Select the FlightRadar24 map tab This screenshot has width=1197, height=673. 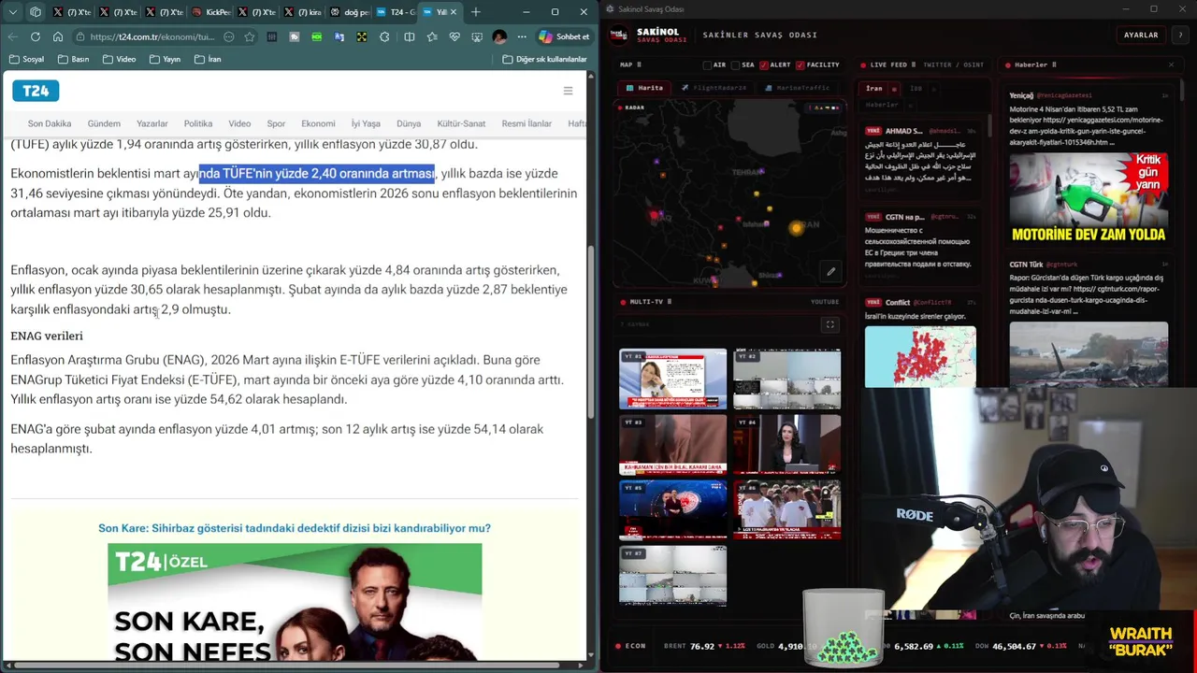[714, 88]
